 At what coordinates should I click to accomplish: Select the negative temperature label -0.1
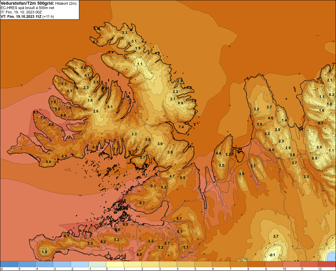272,255
